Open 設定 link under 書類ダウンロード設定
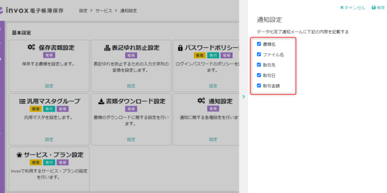Viewport: 387px width, 193px height. (131, 139)
